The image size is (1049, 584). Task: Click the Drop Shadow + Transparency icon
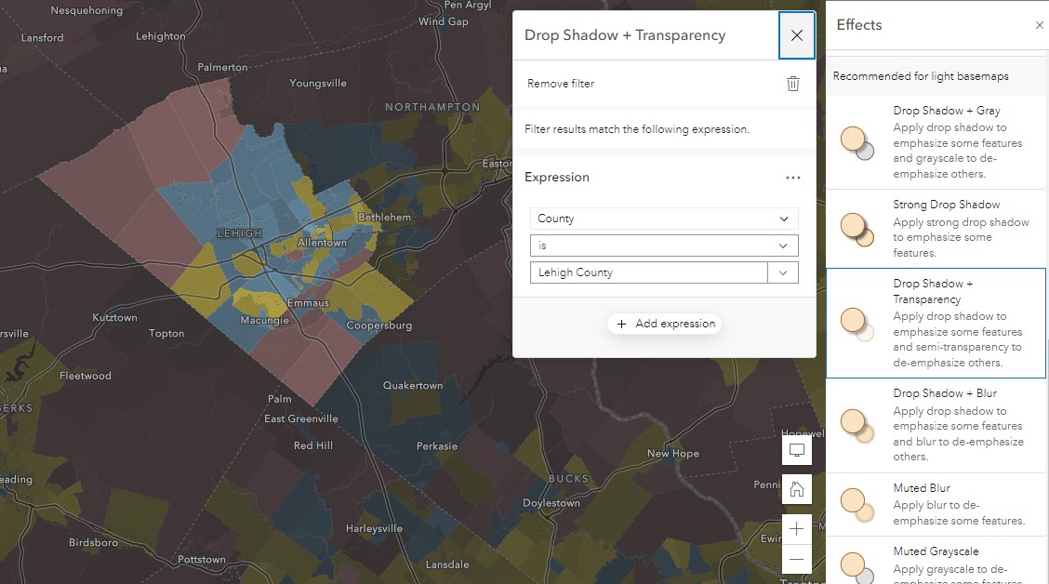[857, 324]
